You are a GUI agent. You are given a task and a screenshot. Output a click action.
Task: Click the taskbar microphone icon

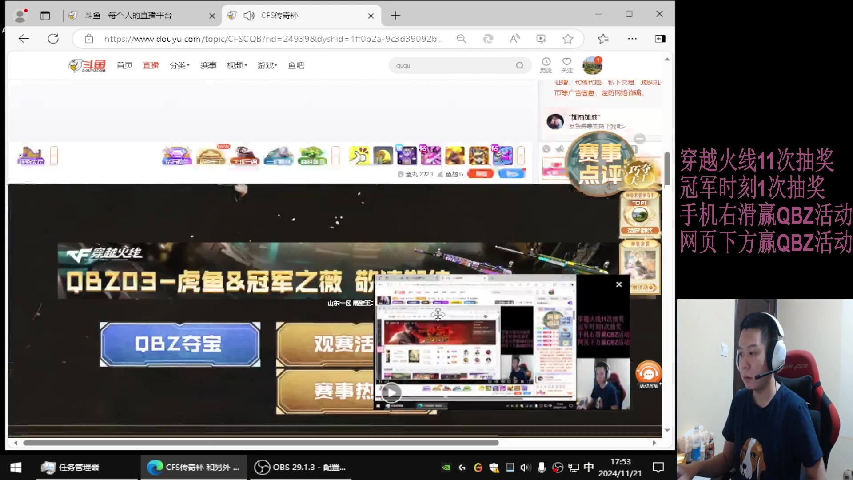(542, 468)
